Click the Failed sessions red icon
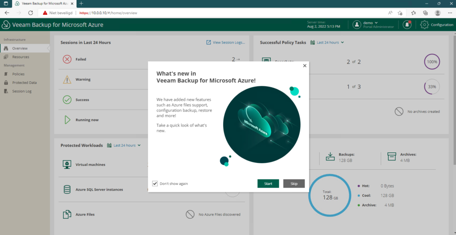The image size is (456, 235). click(67, 59)
